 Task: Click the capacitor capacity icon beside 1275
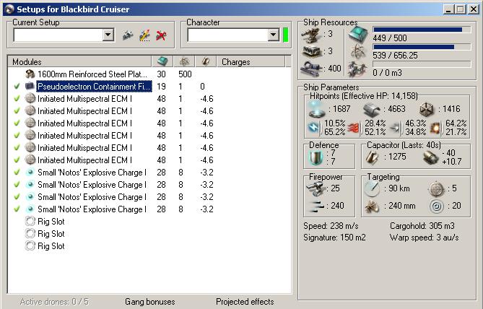(x=373, y=157)
